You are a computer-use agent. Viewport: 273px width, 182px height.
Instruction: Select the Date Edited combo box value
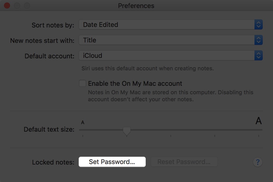click(x=100, y=25)
